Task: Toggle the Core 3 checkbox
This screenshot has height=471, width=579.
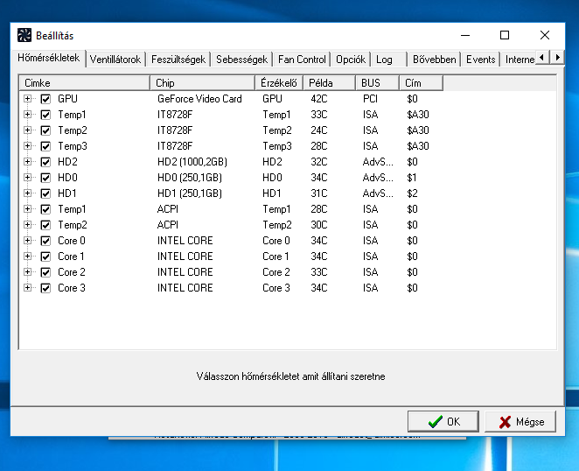Action: 45,288
